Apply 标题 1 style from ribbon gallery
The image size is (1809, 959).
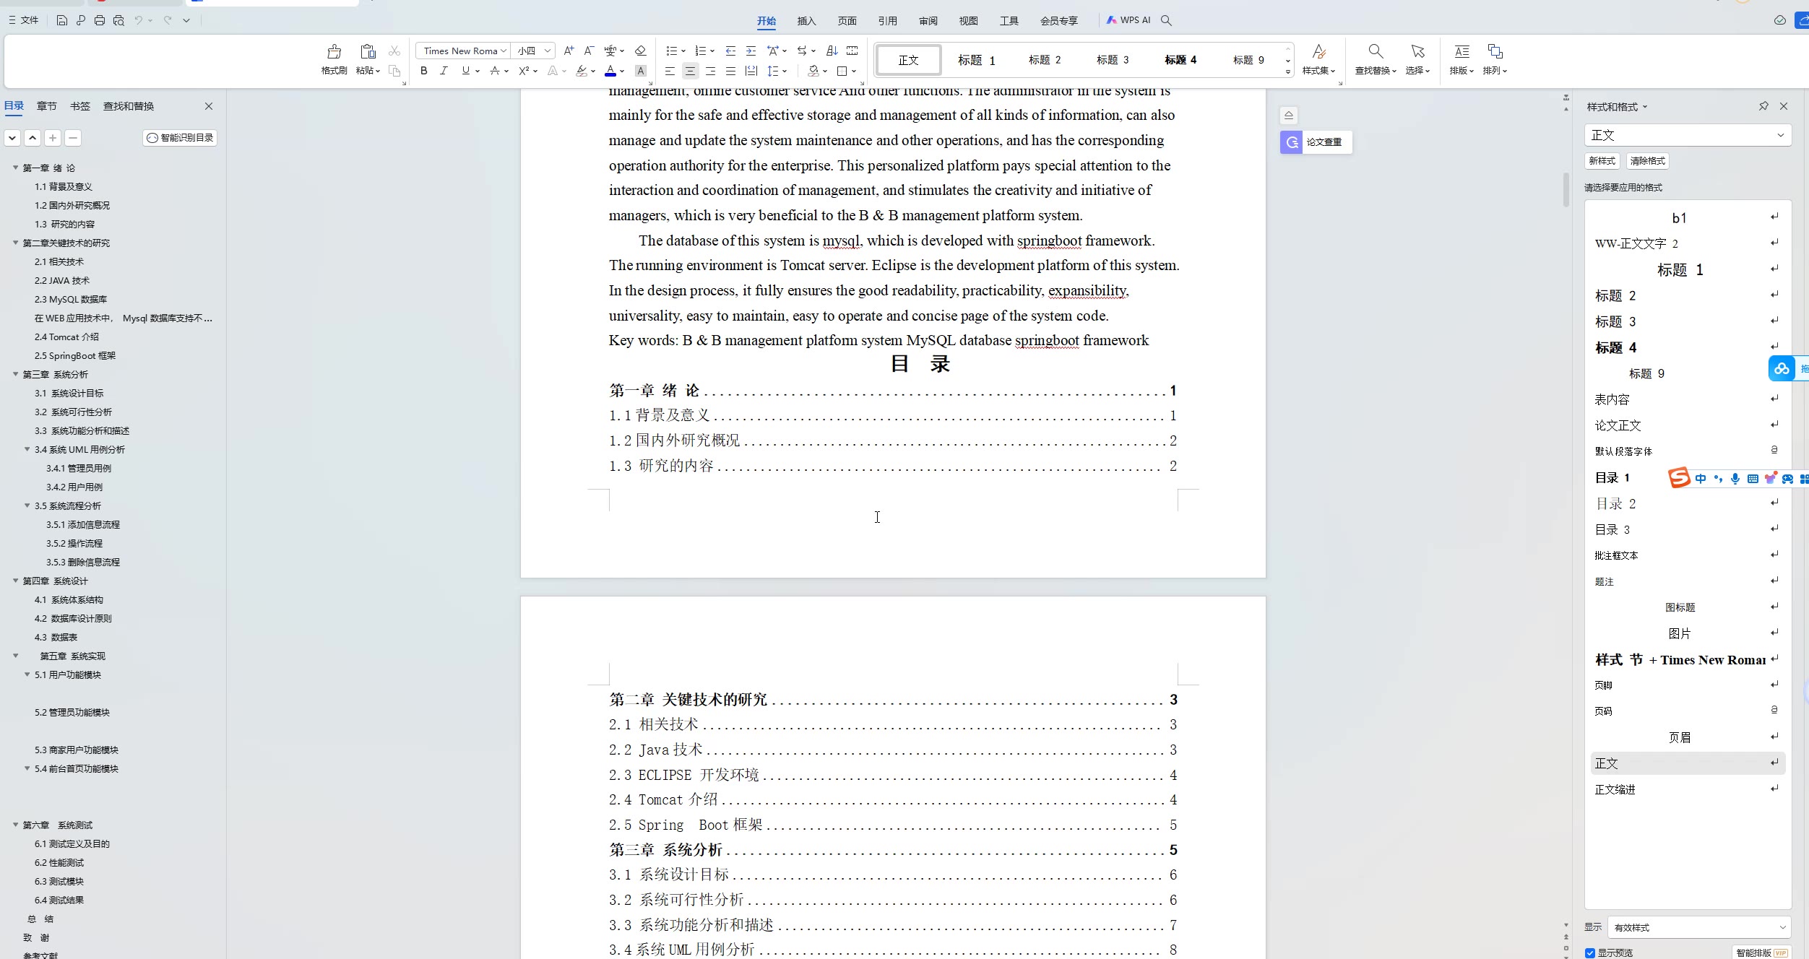(x=976, y=60)
